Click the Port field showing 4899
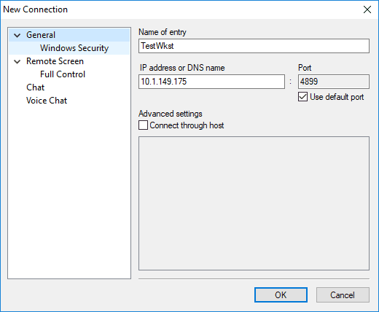This screenshot has height=312, width=379. coord(334,82)
